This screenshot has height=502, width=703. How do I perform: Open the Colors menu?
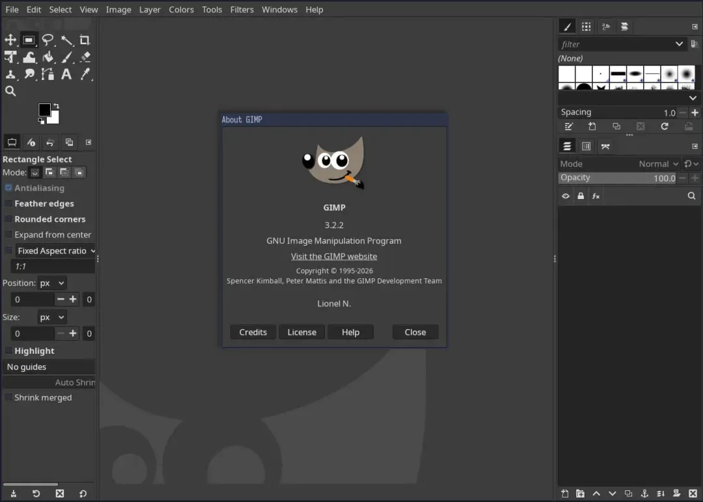click(181, 9)
